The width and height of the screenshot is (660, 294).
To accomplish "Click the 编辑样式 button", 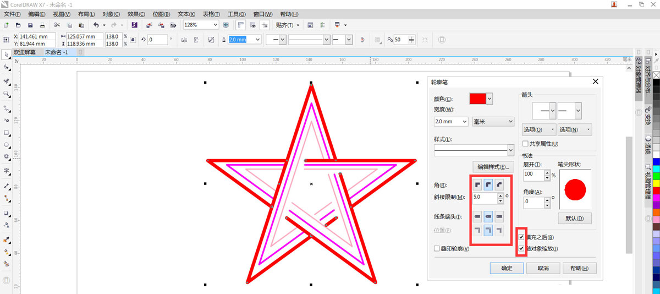I will (493, 167).
